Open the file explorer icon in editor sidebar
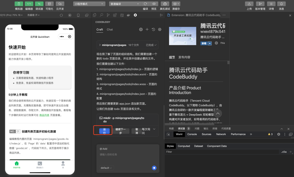The width and height of the screenshot is (294, 177). (94, 15)
